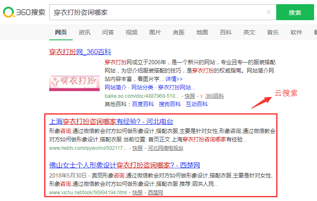317x201 pixels.
Task: Open the 网站分类 sub-link
Action: [143, 87]
